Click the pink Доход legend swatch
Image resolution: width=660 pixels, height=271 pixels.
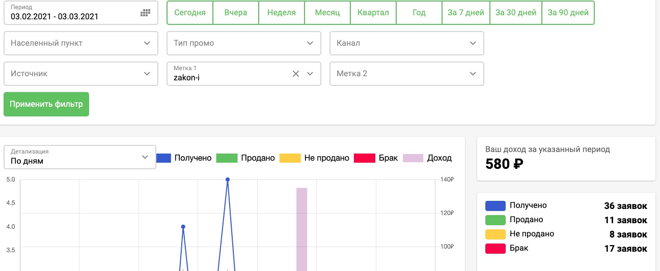[413, 158]
